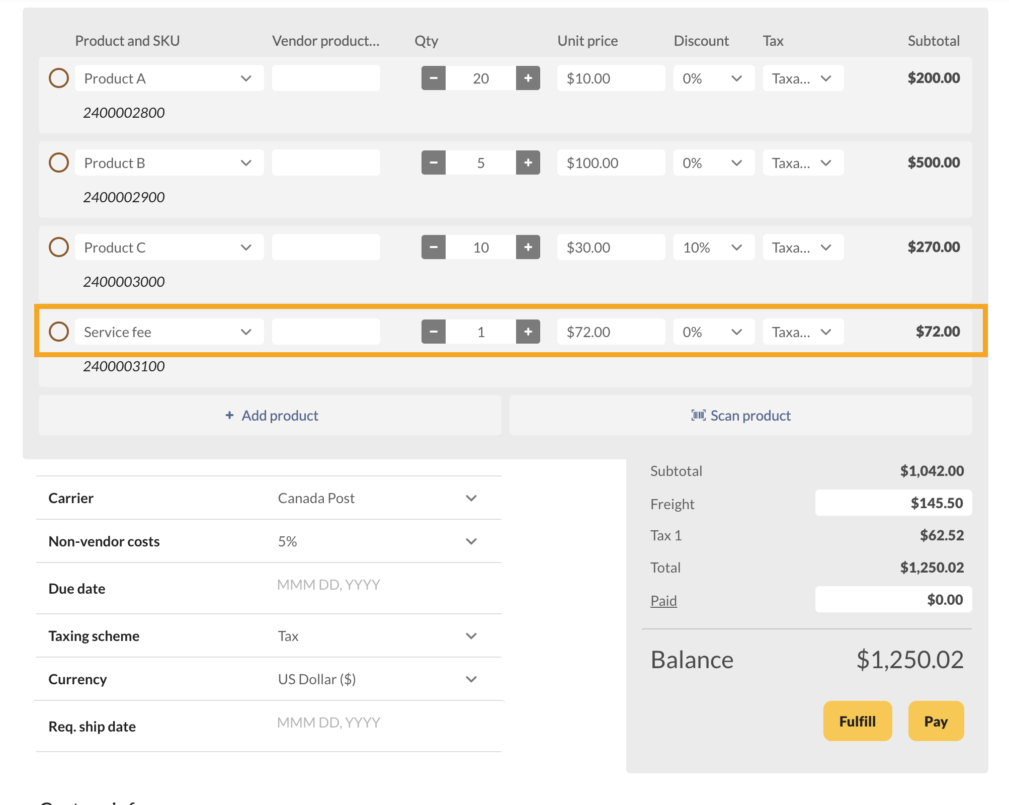Open discount dropdown for Product A
This screenshot has height=805, width=1009.
click(x=714, y=78)
